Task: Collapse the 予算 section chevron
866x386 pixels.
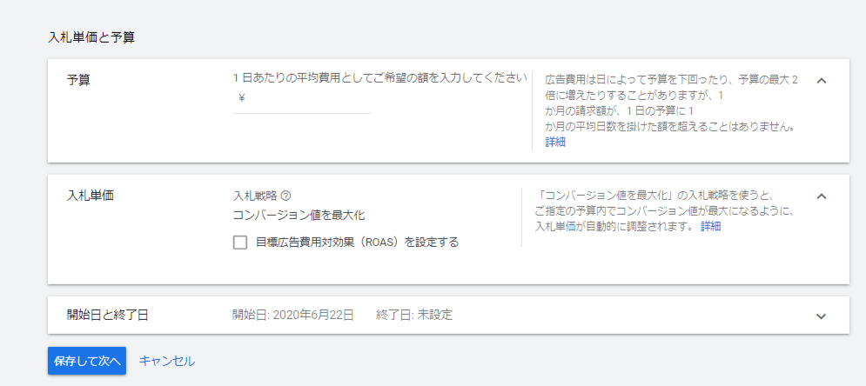Action: (822, 81)
